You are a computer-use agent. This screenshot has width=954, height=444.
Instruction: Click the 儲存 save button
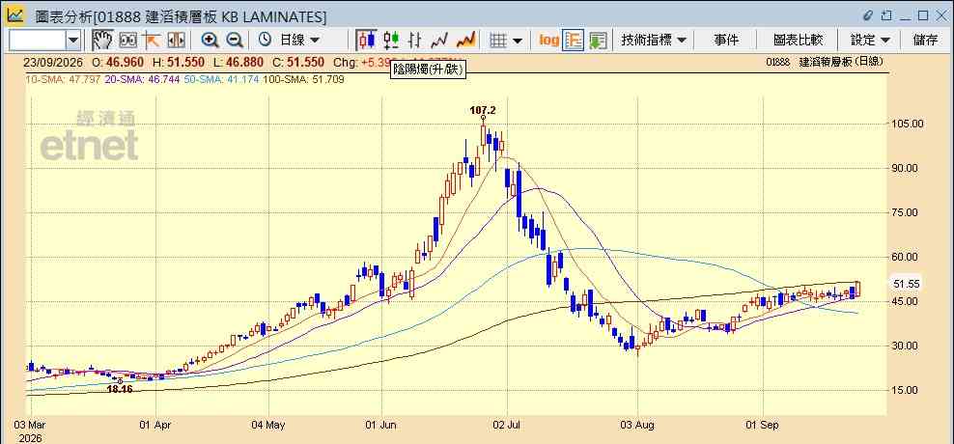[925, 41]
